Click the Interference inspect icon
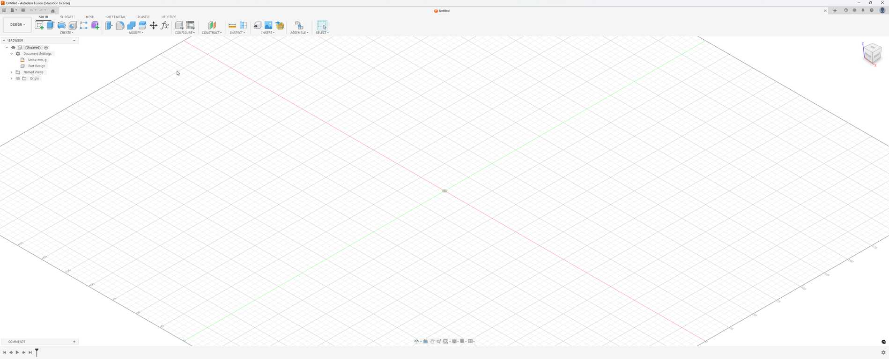This screenshot has height=359, width=889. [244, 25]
